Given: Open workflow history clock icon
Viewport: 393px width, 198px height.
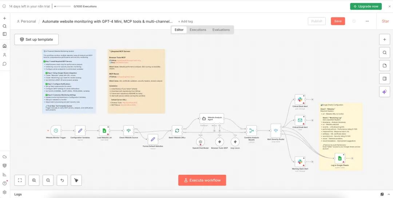Looking at the screenshot, I should click(354, 21).
